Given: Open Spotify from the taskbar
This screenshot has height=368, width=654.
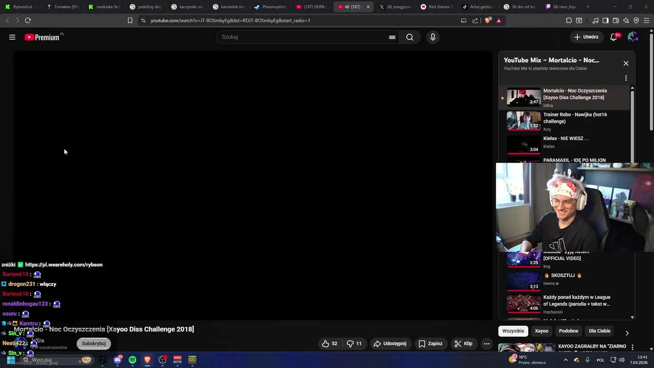Looking at the screenshot, I should (x=132, y=360).
